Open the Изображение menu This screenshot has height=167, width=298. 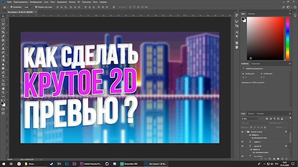coord(36,2)
